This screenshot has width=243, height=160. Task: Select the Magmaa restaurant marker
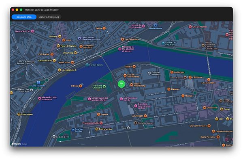[x=169, y=89]
